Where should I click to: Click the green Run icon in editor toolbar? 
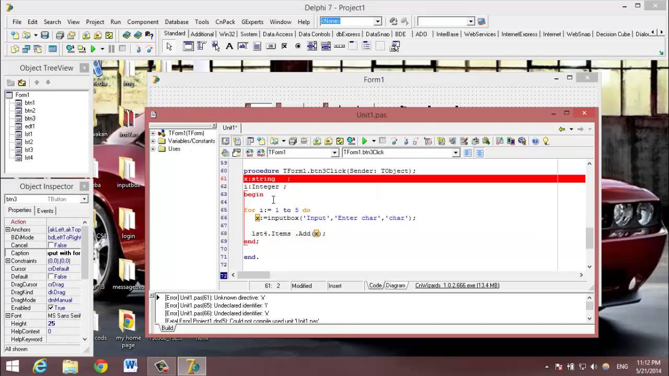coord(365,141)
